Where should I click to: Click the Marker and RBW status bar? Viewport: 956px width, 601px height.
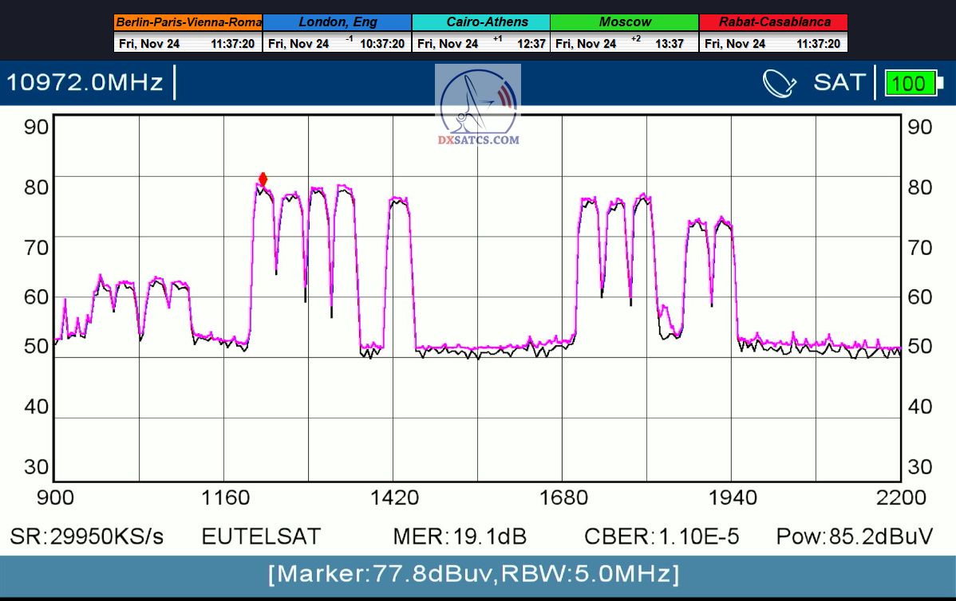pos(477,574)
